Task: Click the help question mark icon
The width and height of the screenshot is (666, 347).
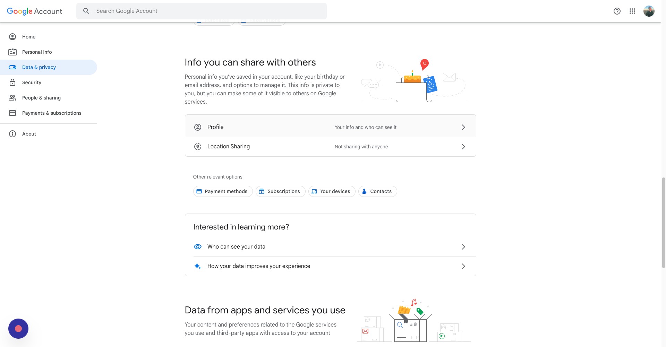Action: 617,11
